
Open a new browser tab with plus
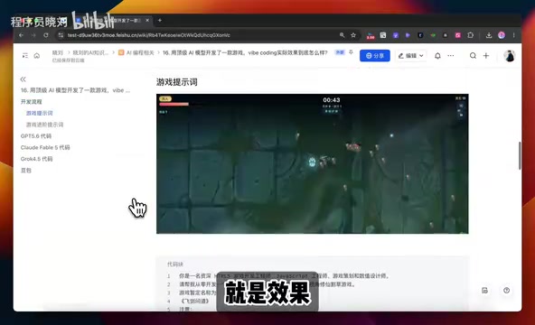pos(160,21)
